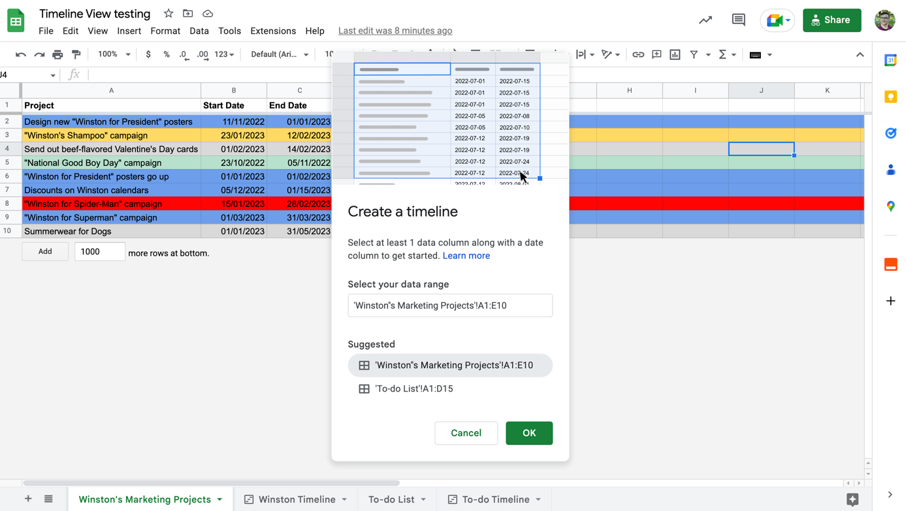
Task: Click the Insert link icon
Action: coord(638,55)
